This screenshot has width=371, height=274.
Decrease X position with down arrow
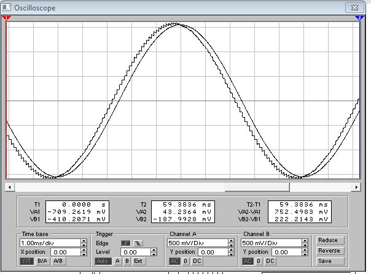(x=84, y=254)
